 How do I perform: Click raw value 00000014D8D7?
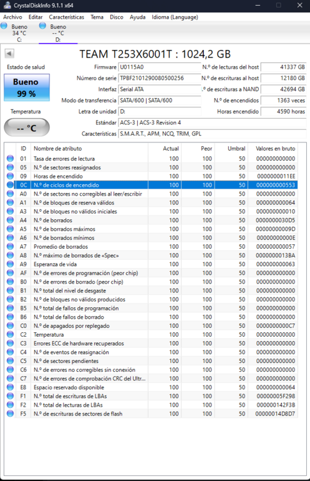pyautogui.click(x=275, y=414)
